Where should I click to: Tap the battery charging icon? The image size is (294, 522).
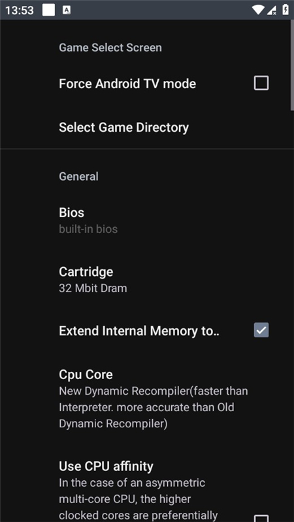(286, 10)
